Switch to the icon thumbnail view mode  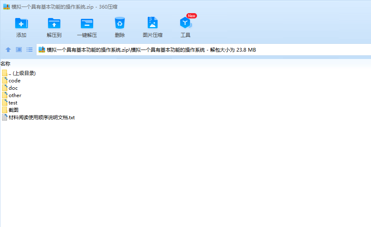coord(19,50)
